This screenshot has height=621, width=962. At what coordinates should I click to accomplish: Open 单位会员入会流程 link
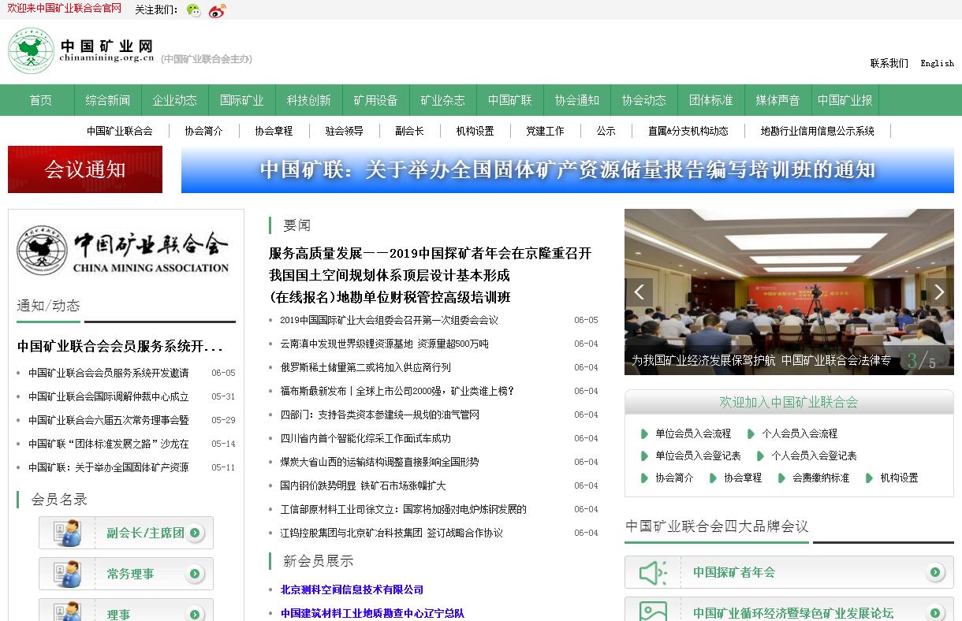click(692, 433)
